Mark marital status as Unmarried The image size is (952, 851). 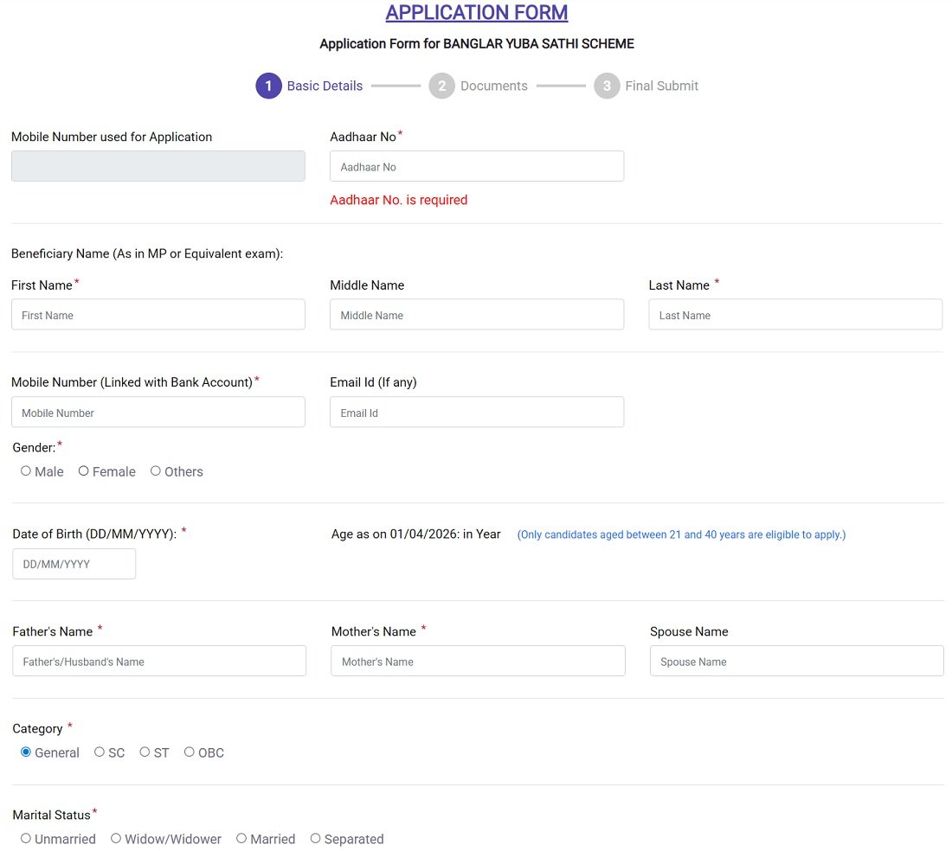tap(25, 838)
